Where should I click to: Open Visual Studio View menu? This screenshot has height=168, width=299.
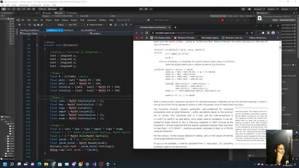[36, 20]
